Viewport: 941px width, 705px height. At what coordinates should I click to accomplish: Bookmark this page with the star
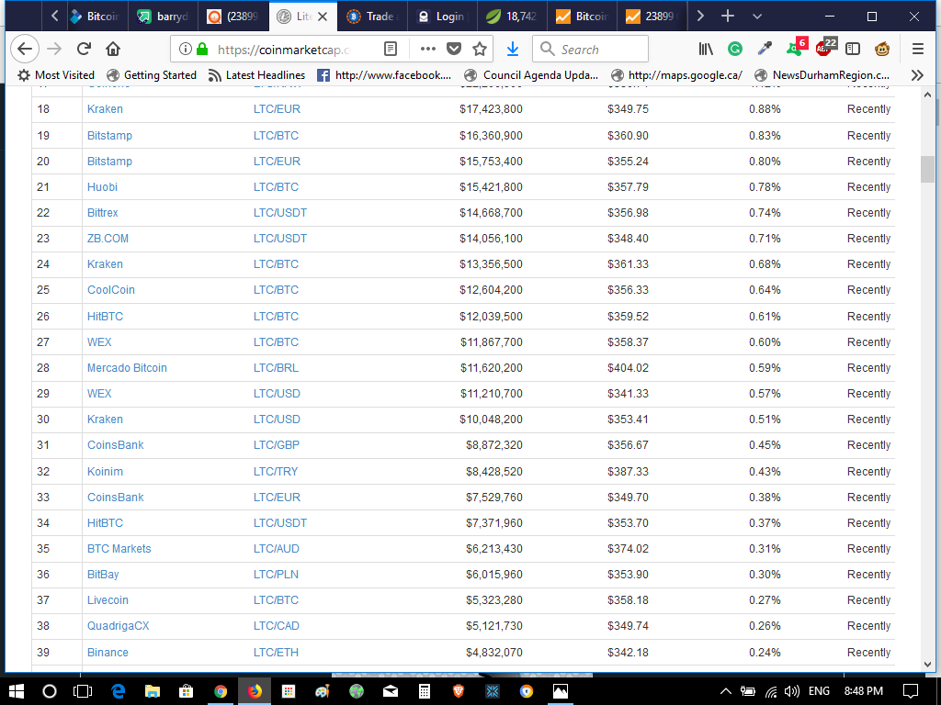(x=480, y=50)
